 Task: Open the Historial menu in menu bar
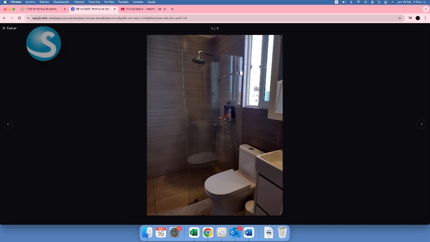79,2
